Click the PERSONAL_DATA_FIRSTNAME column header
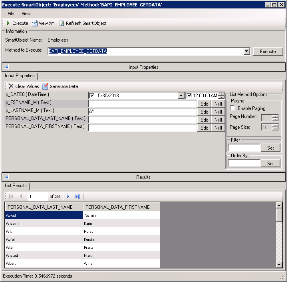 click(x=121, y=207)
